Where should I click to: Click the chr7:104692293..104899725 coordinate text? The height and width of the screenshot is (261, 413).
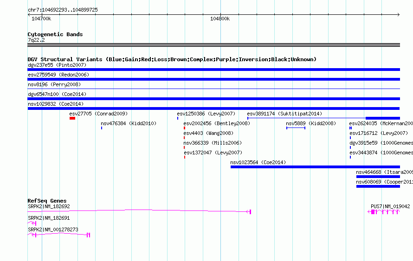tap(63, 10)
